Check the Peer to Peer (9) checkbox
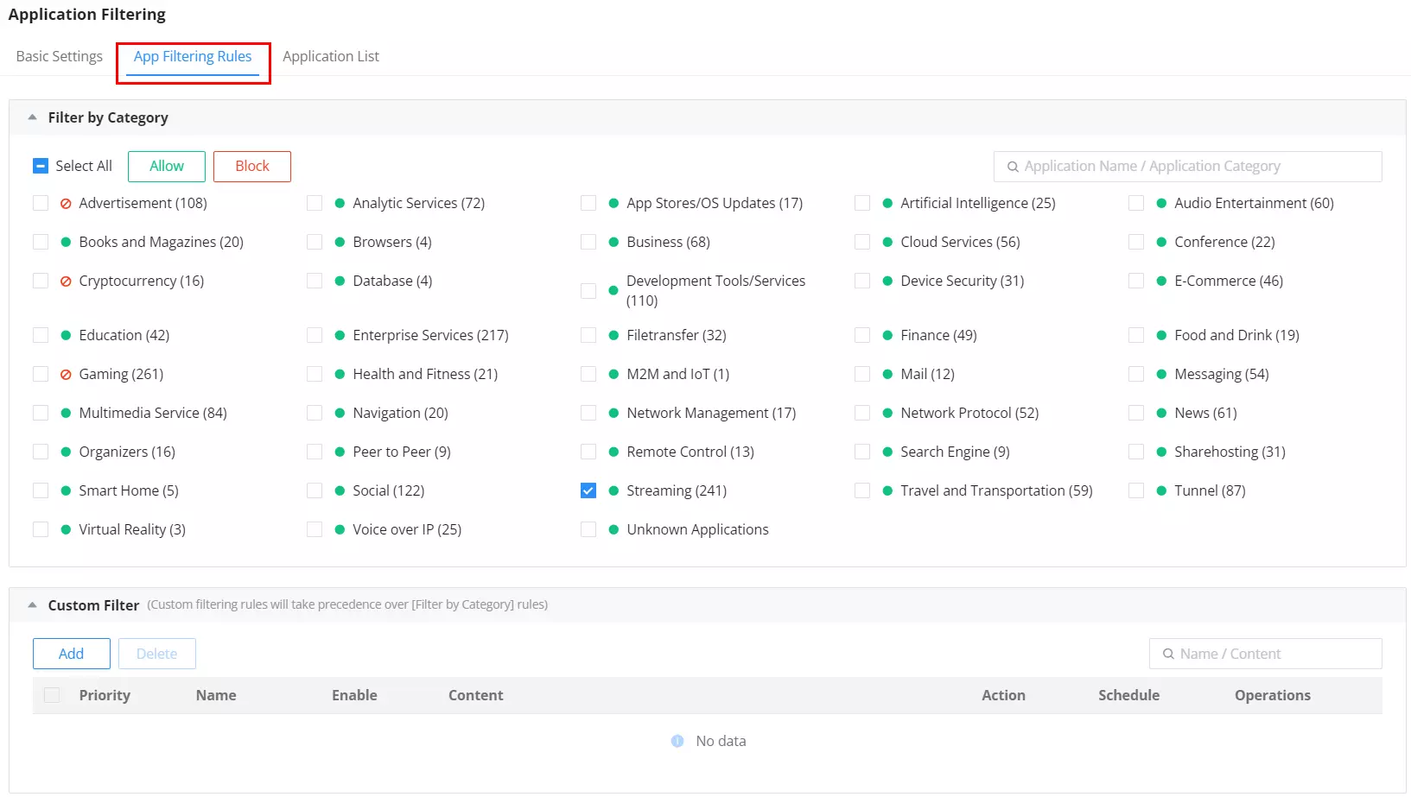 click(x=315, y=452)
